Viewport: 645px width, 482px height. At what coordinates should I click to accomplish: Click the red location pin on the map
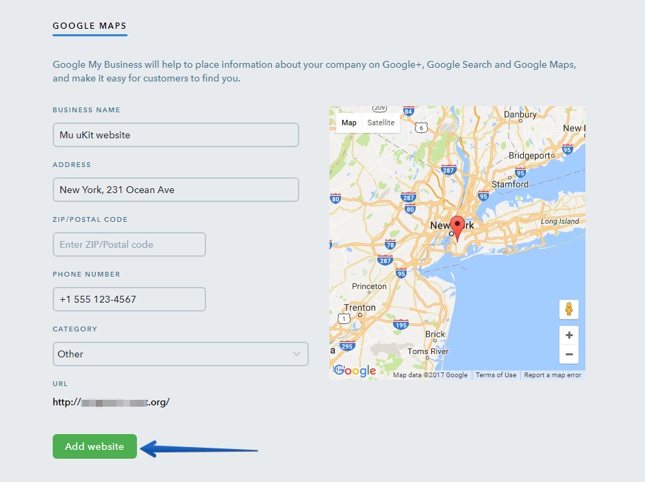tap(457, 228)
